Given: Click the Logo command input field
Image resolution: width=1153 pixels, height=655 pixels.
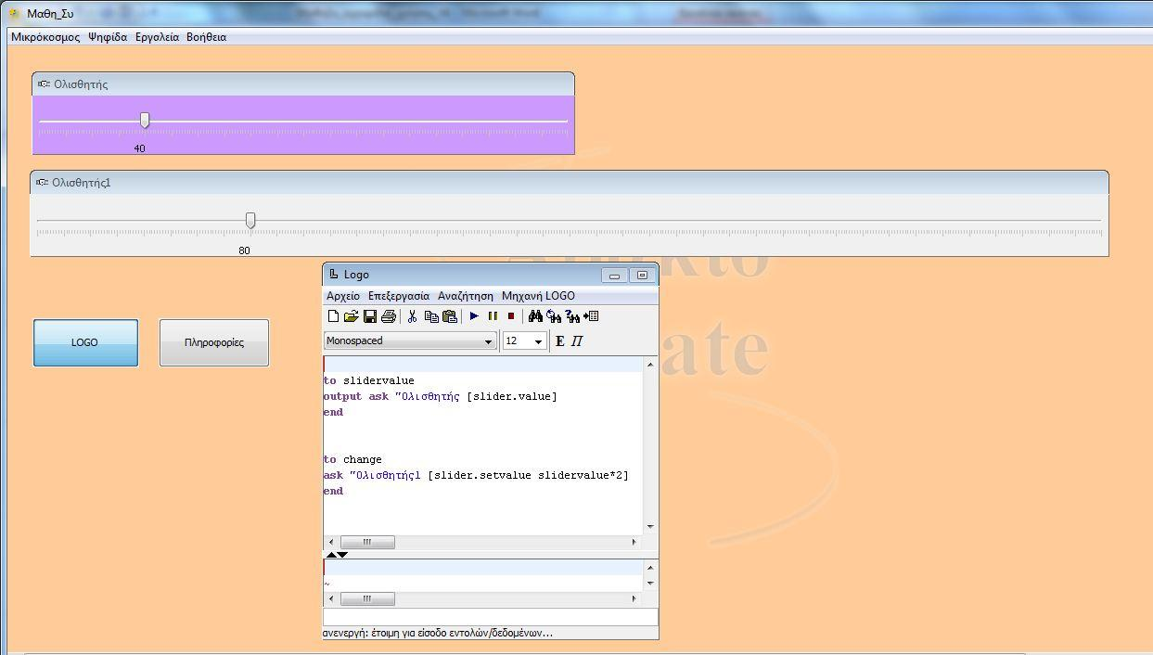Looking at the screenshot, I should coord(491,617).
